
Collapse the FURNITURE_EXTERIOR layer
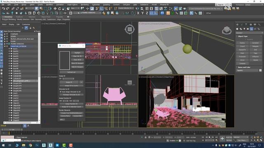point(5,46)
